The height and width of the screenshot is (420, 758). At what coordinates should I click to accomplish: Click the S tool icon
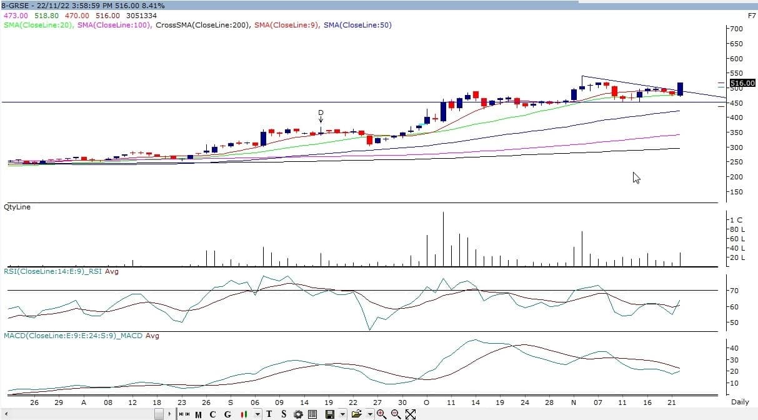point(284,414)
